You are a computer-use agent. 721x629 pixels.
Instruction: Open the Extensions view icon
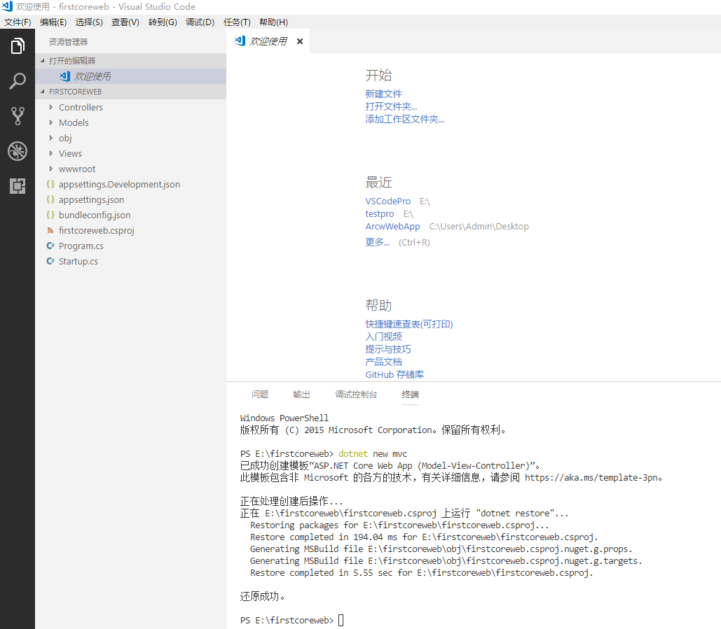coord(18,186)
